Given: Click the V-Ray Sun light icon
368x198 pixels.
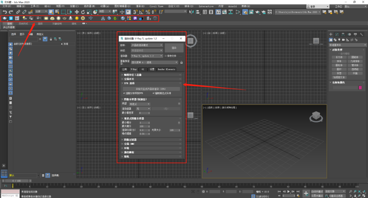Looking at the screenshot, I should [x=77, y=18].
